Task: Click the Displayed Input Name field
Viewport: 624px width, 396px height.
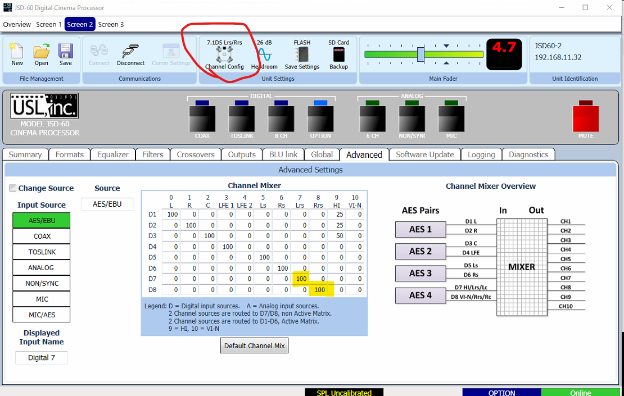Action: tap(42, 357)
